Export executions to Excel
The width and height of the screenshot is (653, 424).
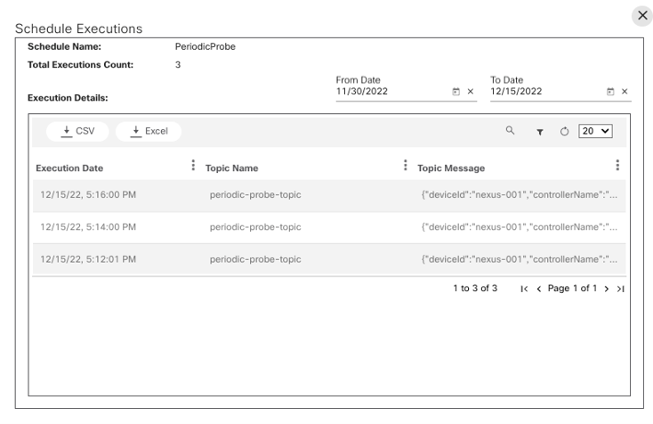pyautogui.click(x=149, y=131)
